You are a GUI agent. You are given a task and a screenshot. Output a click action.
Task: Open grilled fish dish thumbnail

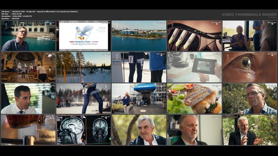[194, 99]
